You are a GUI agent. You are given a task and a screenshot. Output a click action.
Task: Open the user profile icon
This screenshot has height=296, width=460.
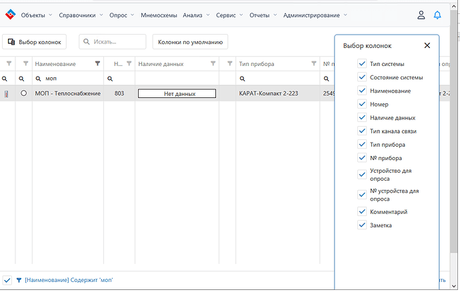421,15
